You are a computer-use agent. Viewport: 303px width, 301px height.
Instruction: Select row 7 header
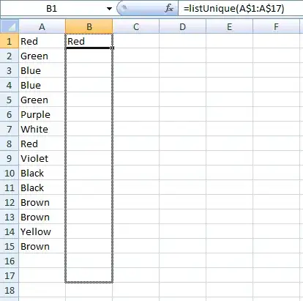pos(10,129)
